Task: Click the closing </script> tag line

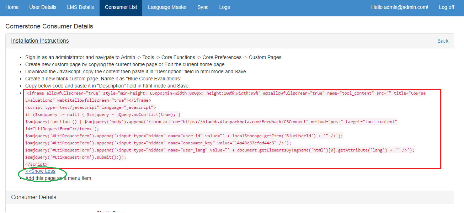Action: point(36,164)
